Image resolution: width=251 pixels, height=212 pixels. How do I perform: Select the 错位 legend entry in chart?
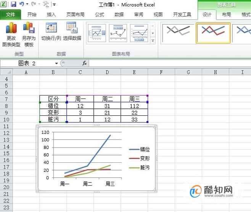tap(139, 149)
